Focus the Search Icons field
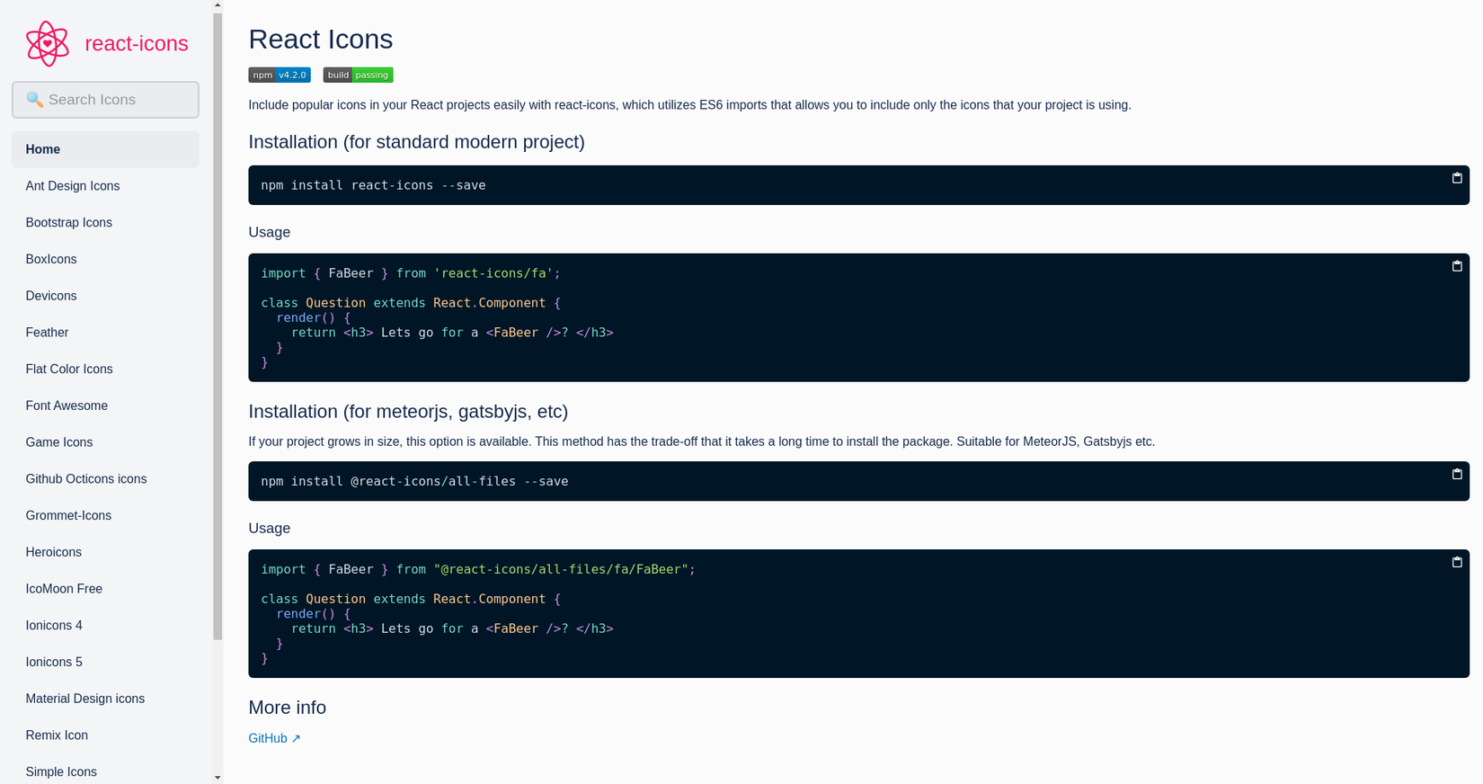The height and width of the screenshot is (784, 1483). click(x=106, y=100)
